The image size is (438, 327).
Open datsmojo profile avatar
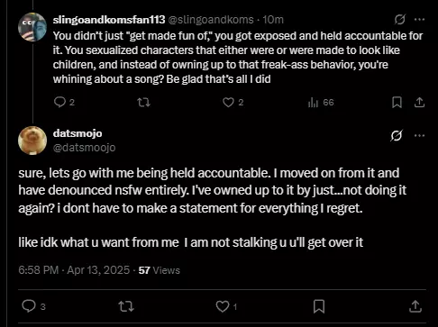click(32, 141)
